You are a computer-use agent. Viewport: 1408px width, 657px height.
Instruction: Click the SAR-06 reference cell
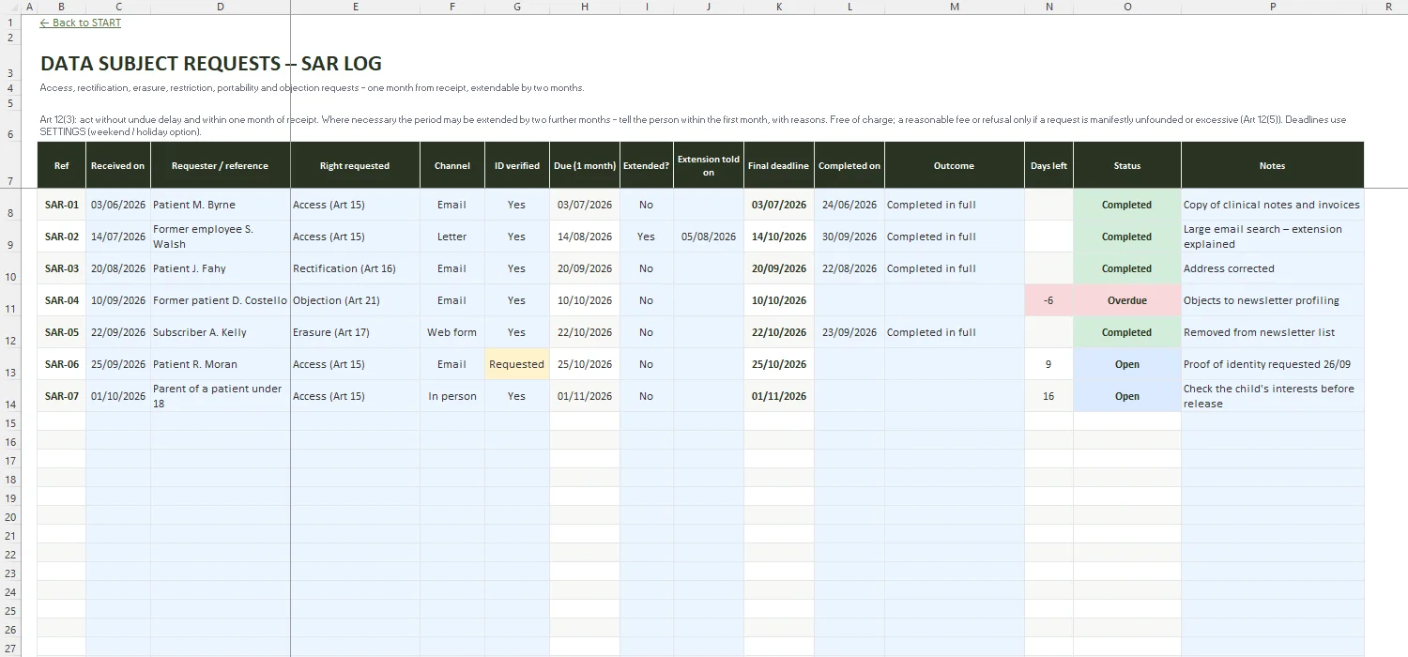click(x=62, y=364)
